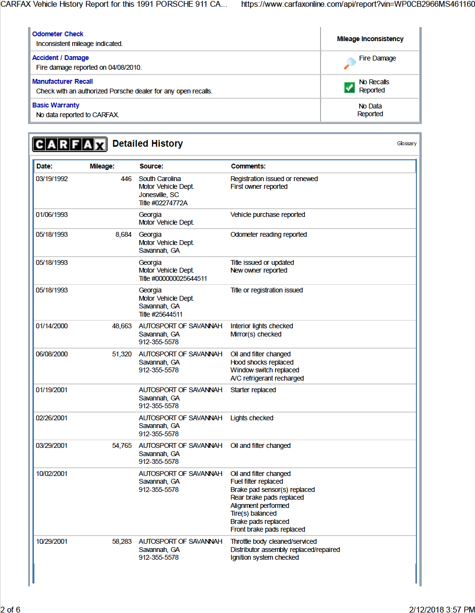475x613 pixels.
Task: Click 'Inconsistent mileage indicated.' text
Action: pos(79,44)
